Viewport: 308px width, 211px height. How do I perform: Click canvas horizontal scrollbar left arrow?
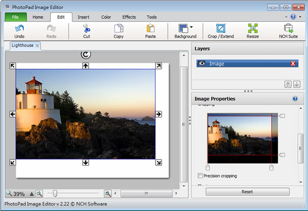115,194
